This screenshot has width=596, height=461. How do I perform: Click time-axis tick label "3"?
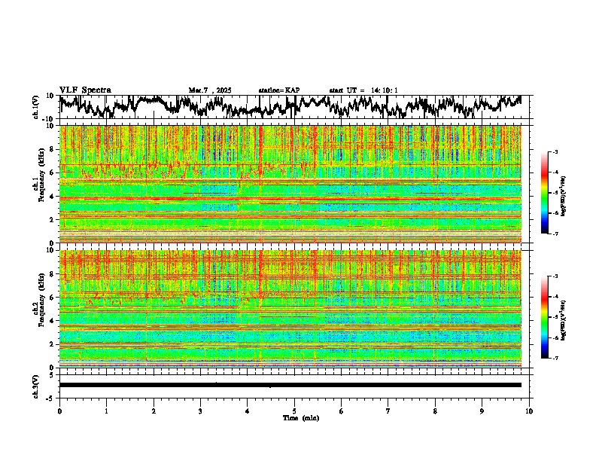(x=200, y=411)
